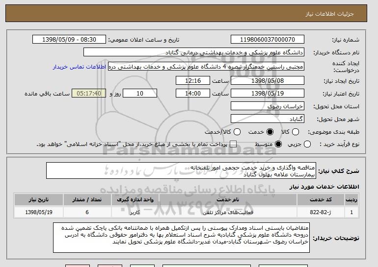Click the طبقه بندی موضوعی label
Image resolution: width=378 pixels, height=267 pixels.
[x=333, y=132]
